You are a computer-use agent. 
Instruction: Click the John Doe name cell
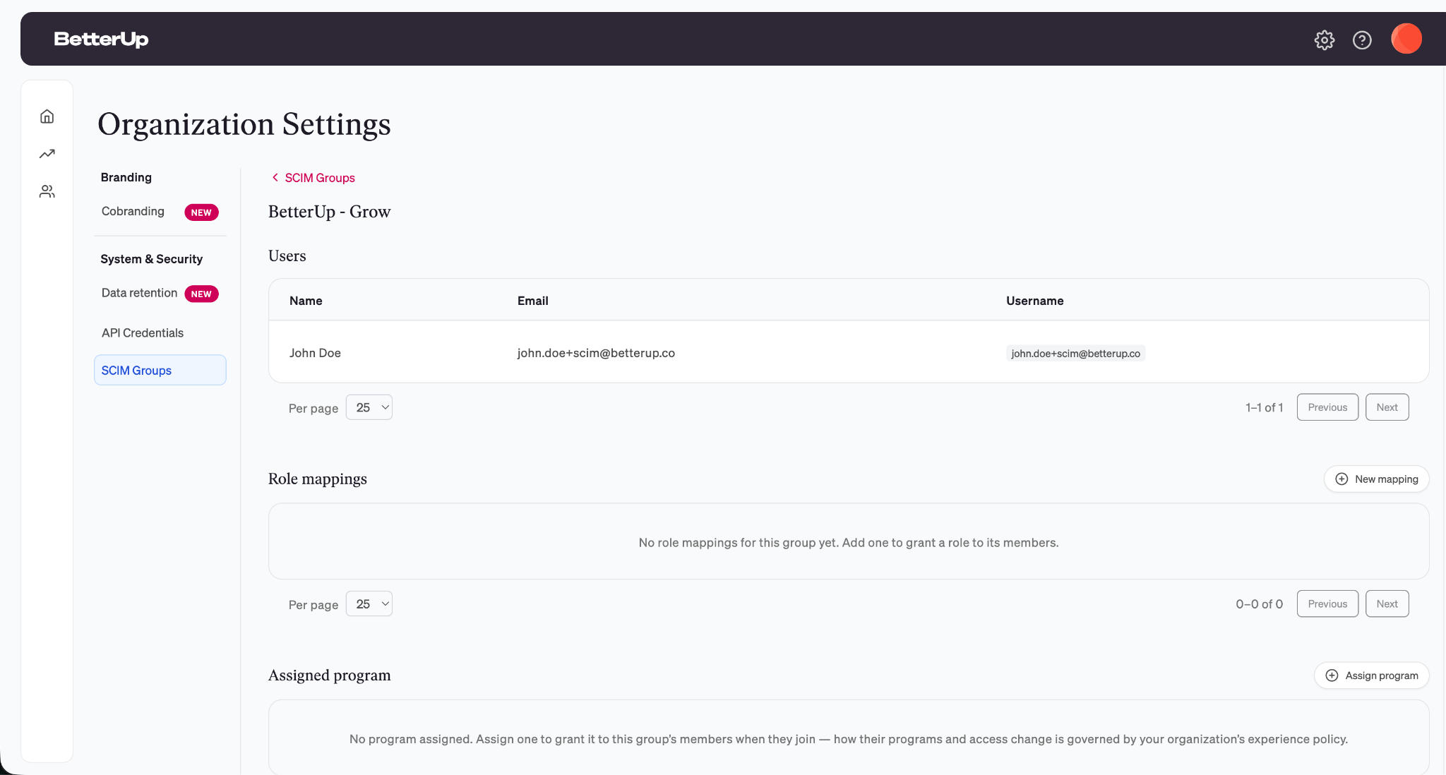point(315,353)
